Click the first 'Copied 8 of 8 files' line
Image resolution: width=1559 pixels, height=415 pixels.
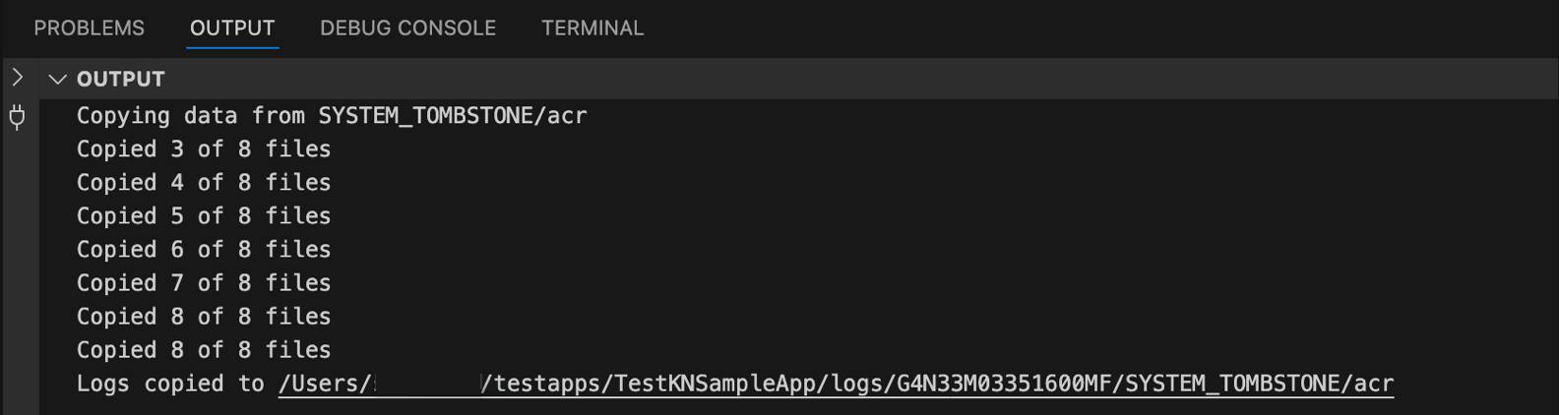pyautogui.click(x=204, y=317)
